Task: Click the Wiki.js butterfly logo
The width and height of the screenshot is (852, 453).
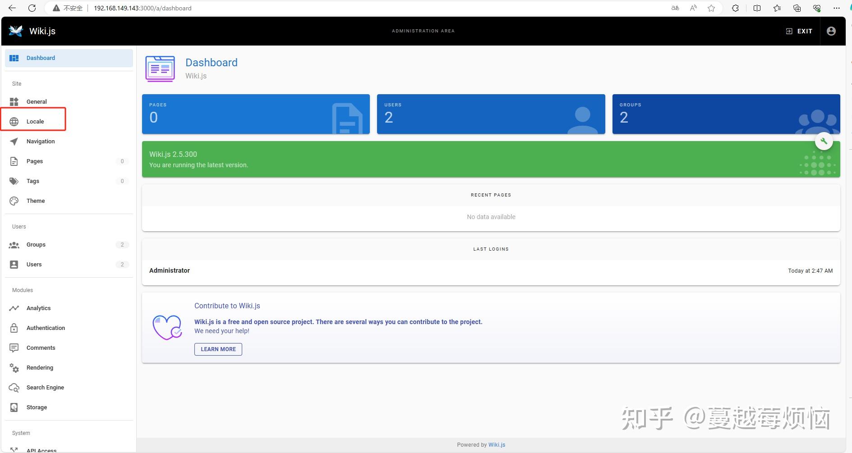Action: 15,31
